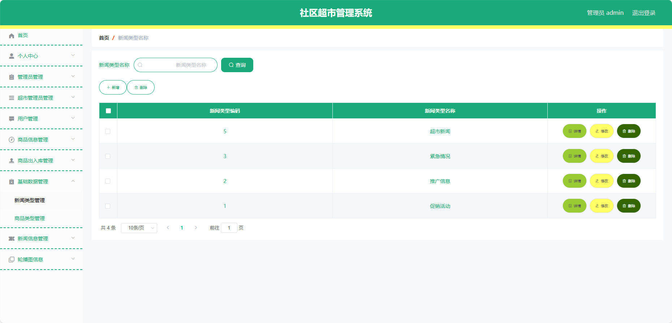Click the ticket icon next to 新闻信息管理
672x323 pixels.
(12, 239)
